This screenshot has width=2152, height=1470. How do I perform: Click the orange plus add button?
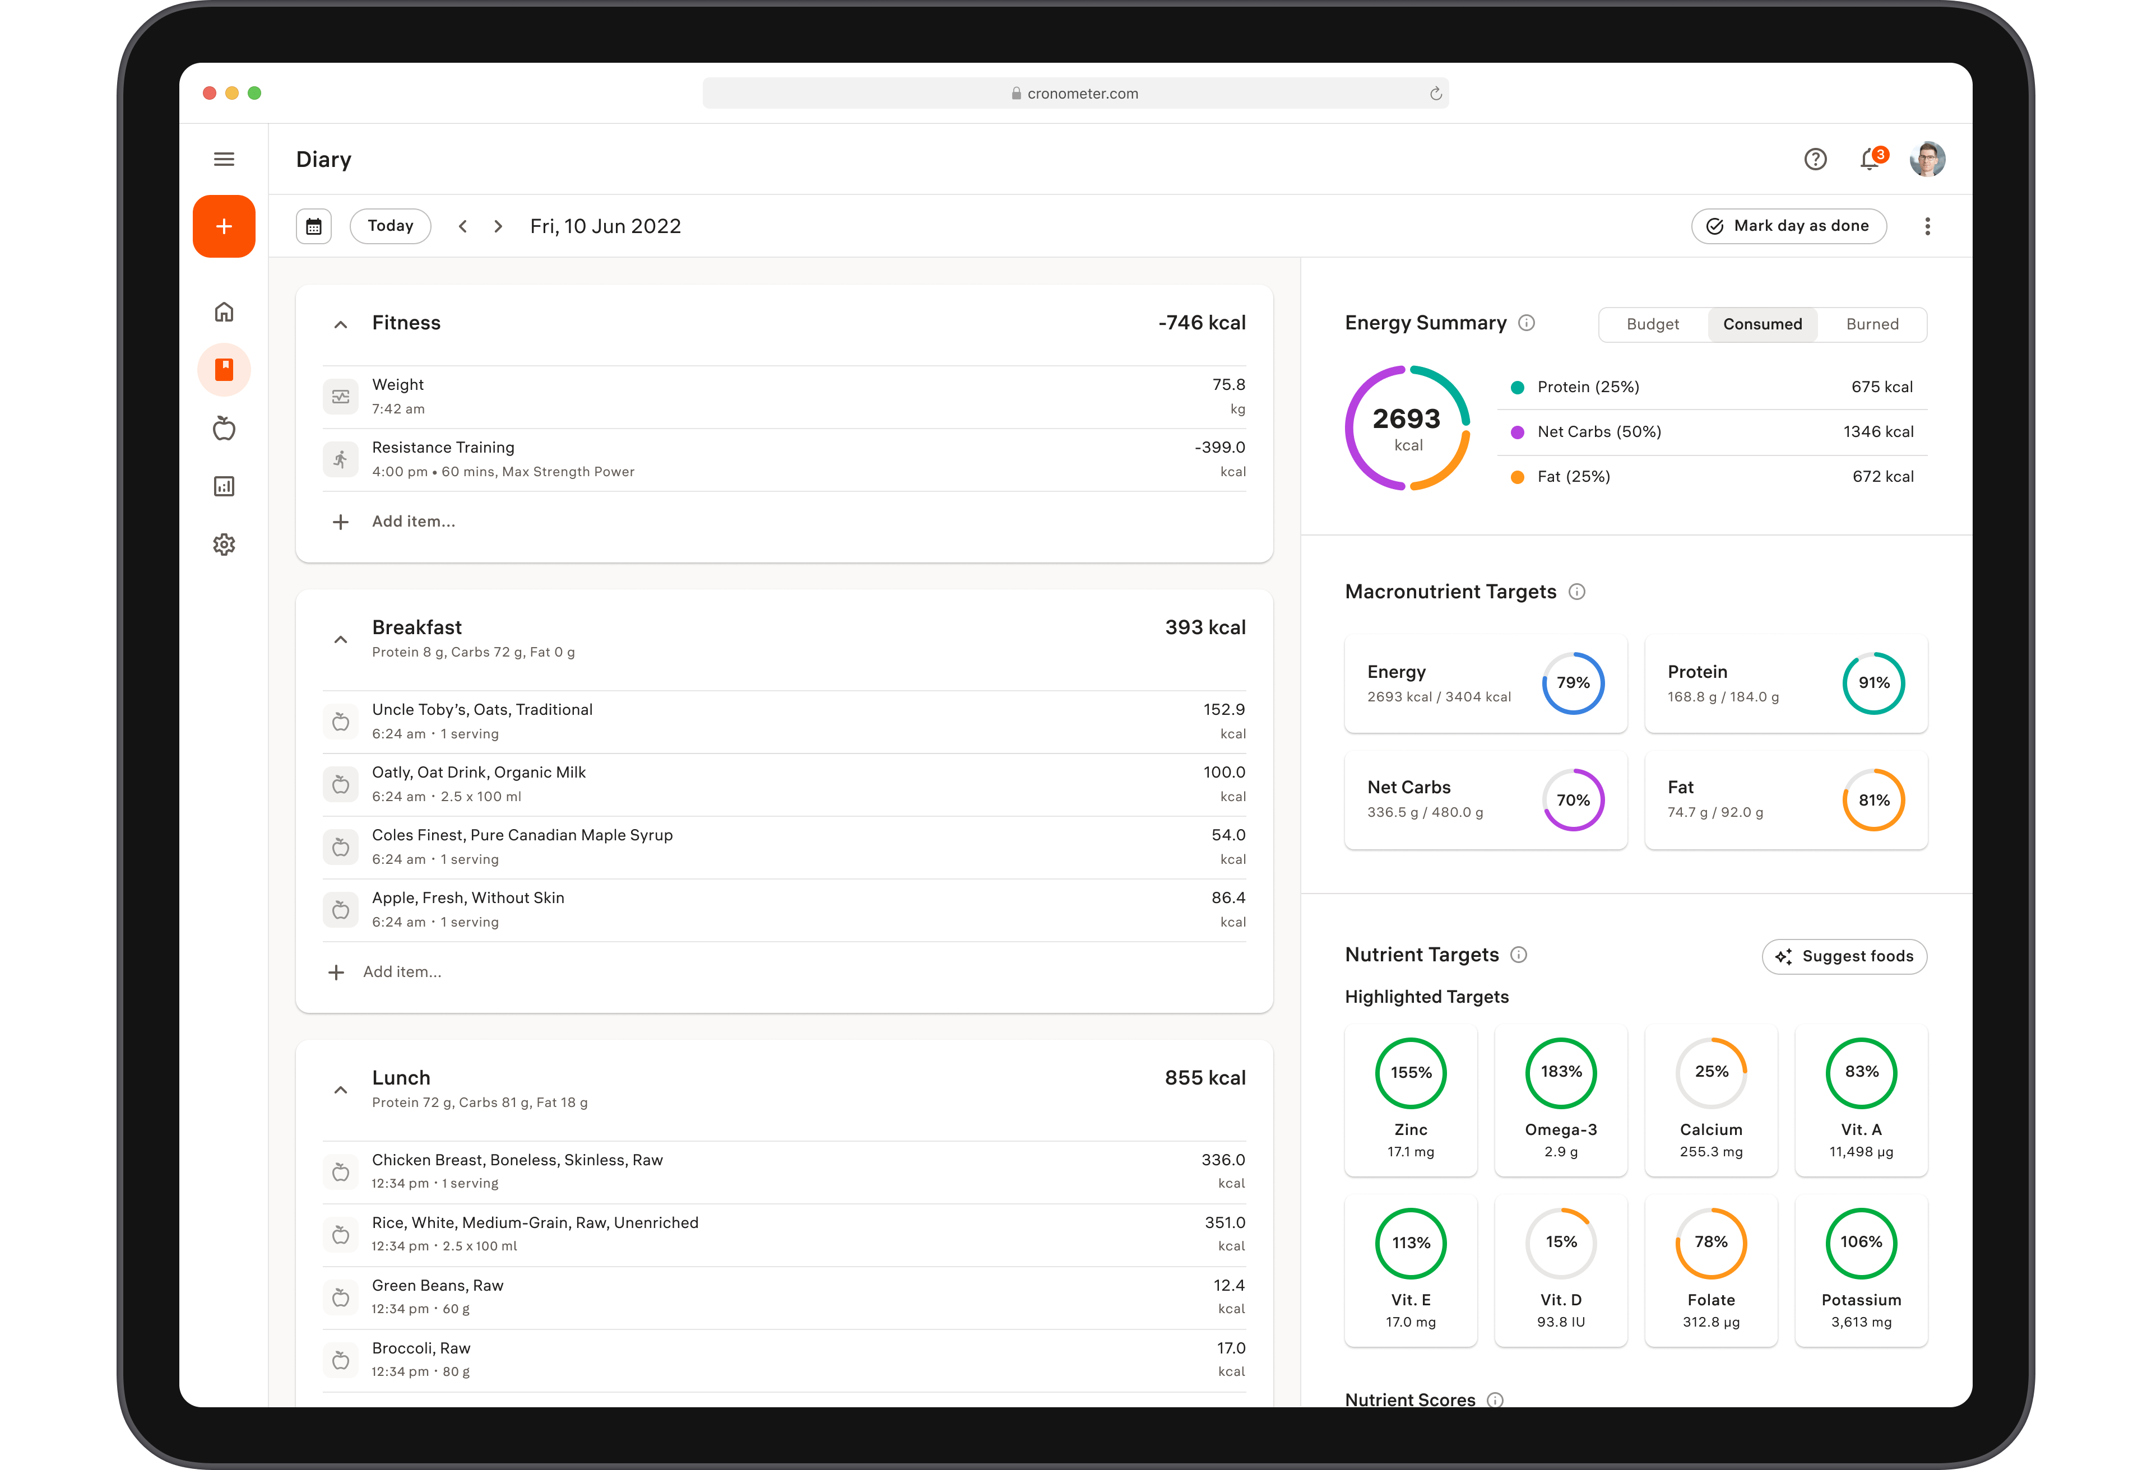pyautogui.click(x=224, y=227)
